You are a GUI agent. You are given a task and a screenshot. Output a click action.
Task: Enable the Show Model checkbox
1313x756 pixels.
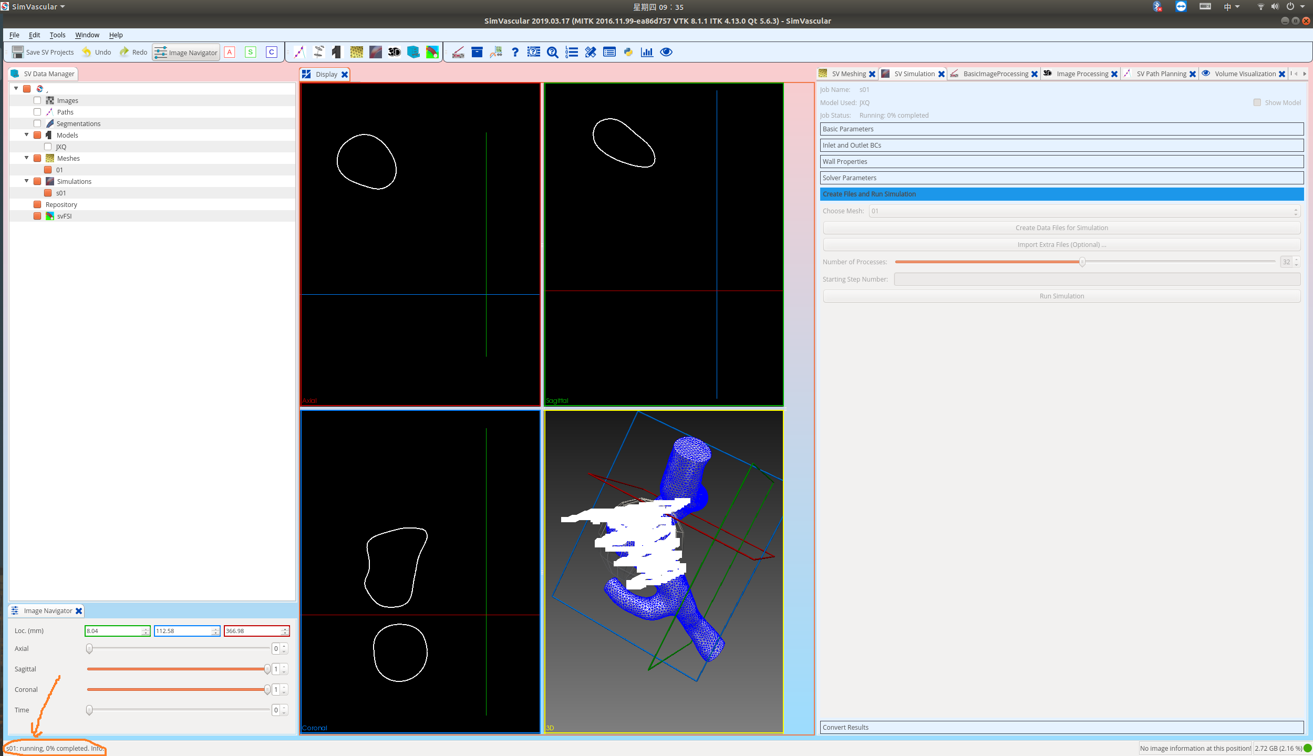[x=1257, y=102]
